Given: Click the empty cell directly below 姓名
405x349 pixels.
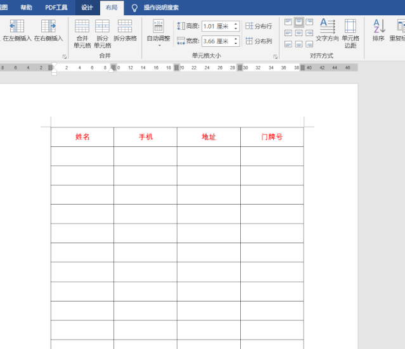Looking at the screenshot, I should pos(82,156).
